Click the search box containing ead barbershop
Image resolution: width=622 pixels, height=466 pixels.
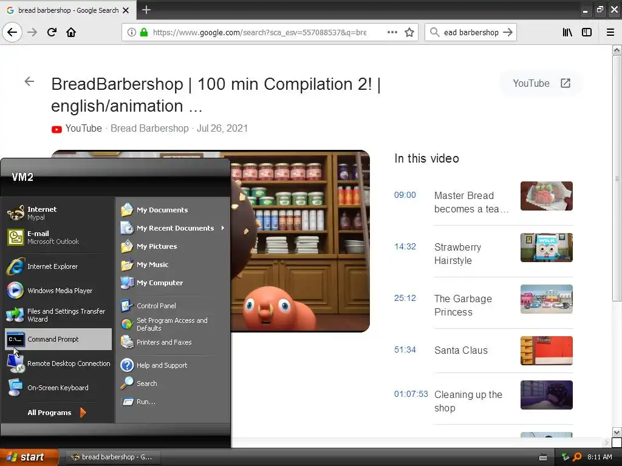[x=471, y=32]
